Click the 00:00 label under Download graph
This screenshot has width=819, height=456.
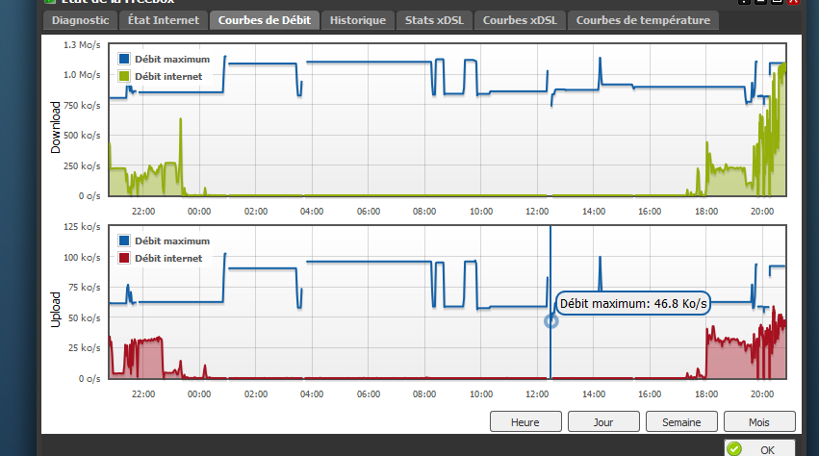[x=199, y=212]
